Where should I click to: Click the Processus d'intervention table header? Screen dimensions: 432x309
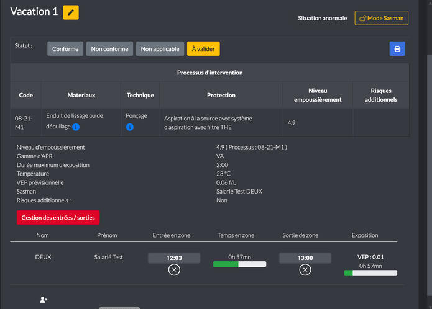point(209,73)
